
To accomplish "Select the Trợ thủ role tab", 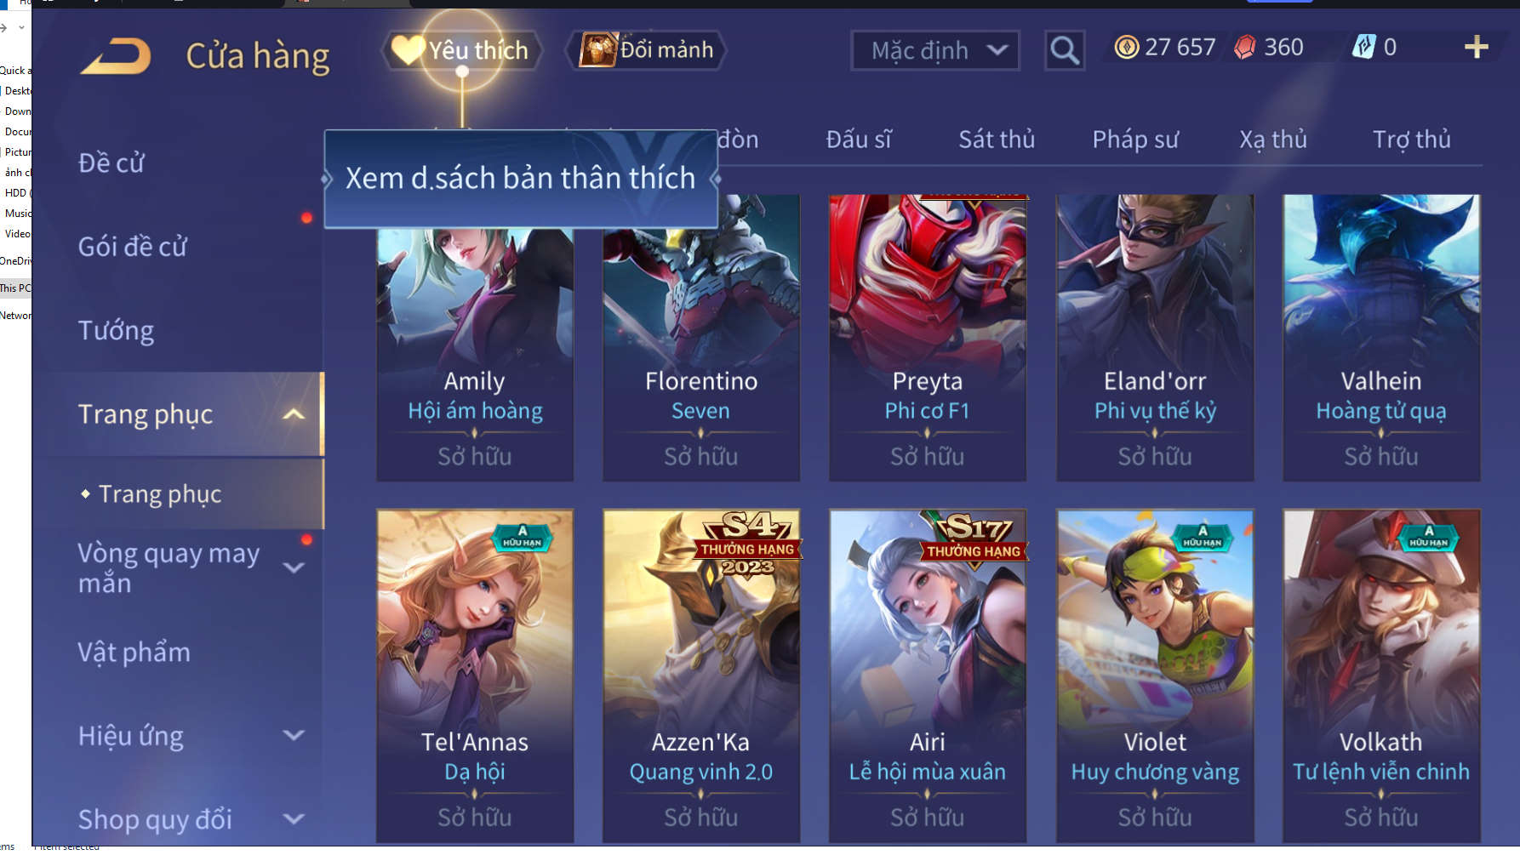I will click(1411, 139).
